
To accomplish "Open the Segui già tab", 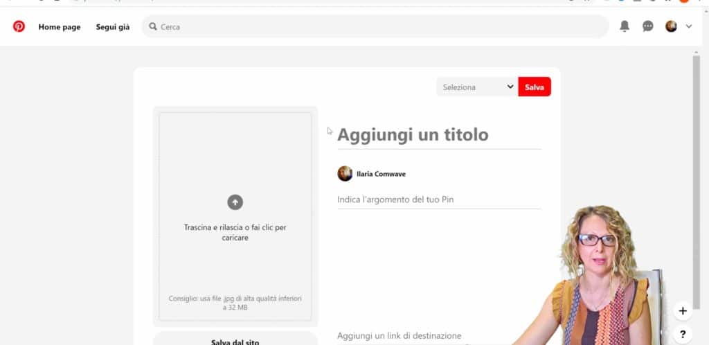I will point(112,27).
